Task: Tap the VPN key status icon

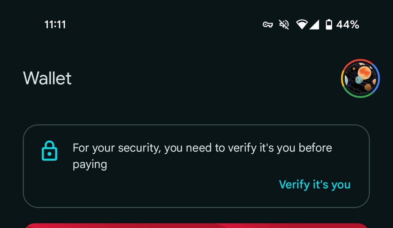Action: click(268, 25)
